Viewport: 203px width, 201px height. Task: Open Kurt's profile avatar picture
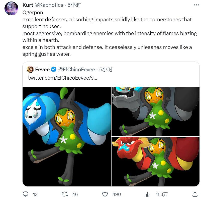[x=11, y=8]
